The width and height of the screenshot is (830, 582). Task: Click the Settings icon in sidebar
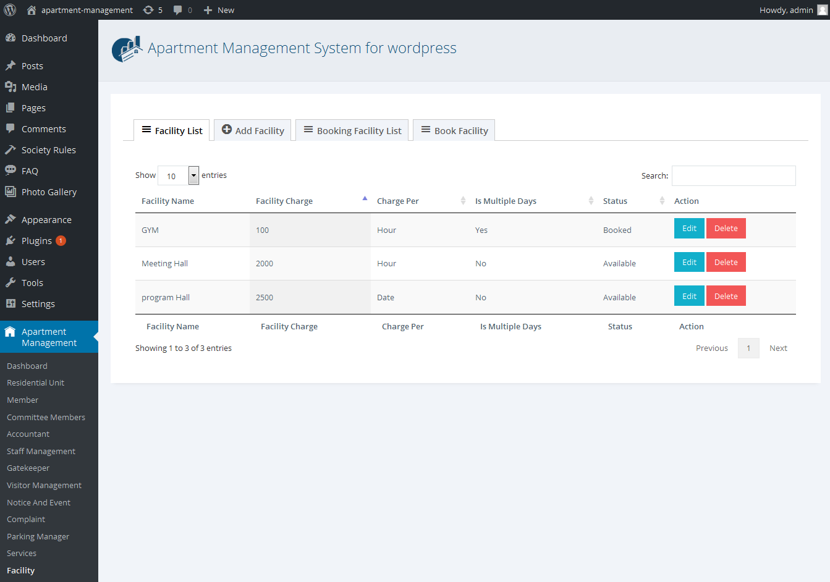[x=11, y=303]
